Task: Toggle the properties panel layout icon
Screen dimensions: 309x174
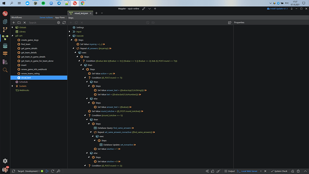Action: click(x=230, y=23)
